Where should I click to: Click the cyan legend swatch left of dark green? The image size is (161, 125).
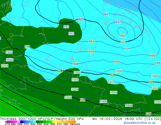tap(35, 122)
